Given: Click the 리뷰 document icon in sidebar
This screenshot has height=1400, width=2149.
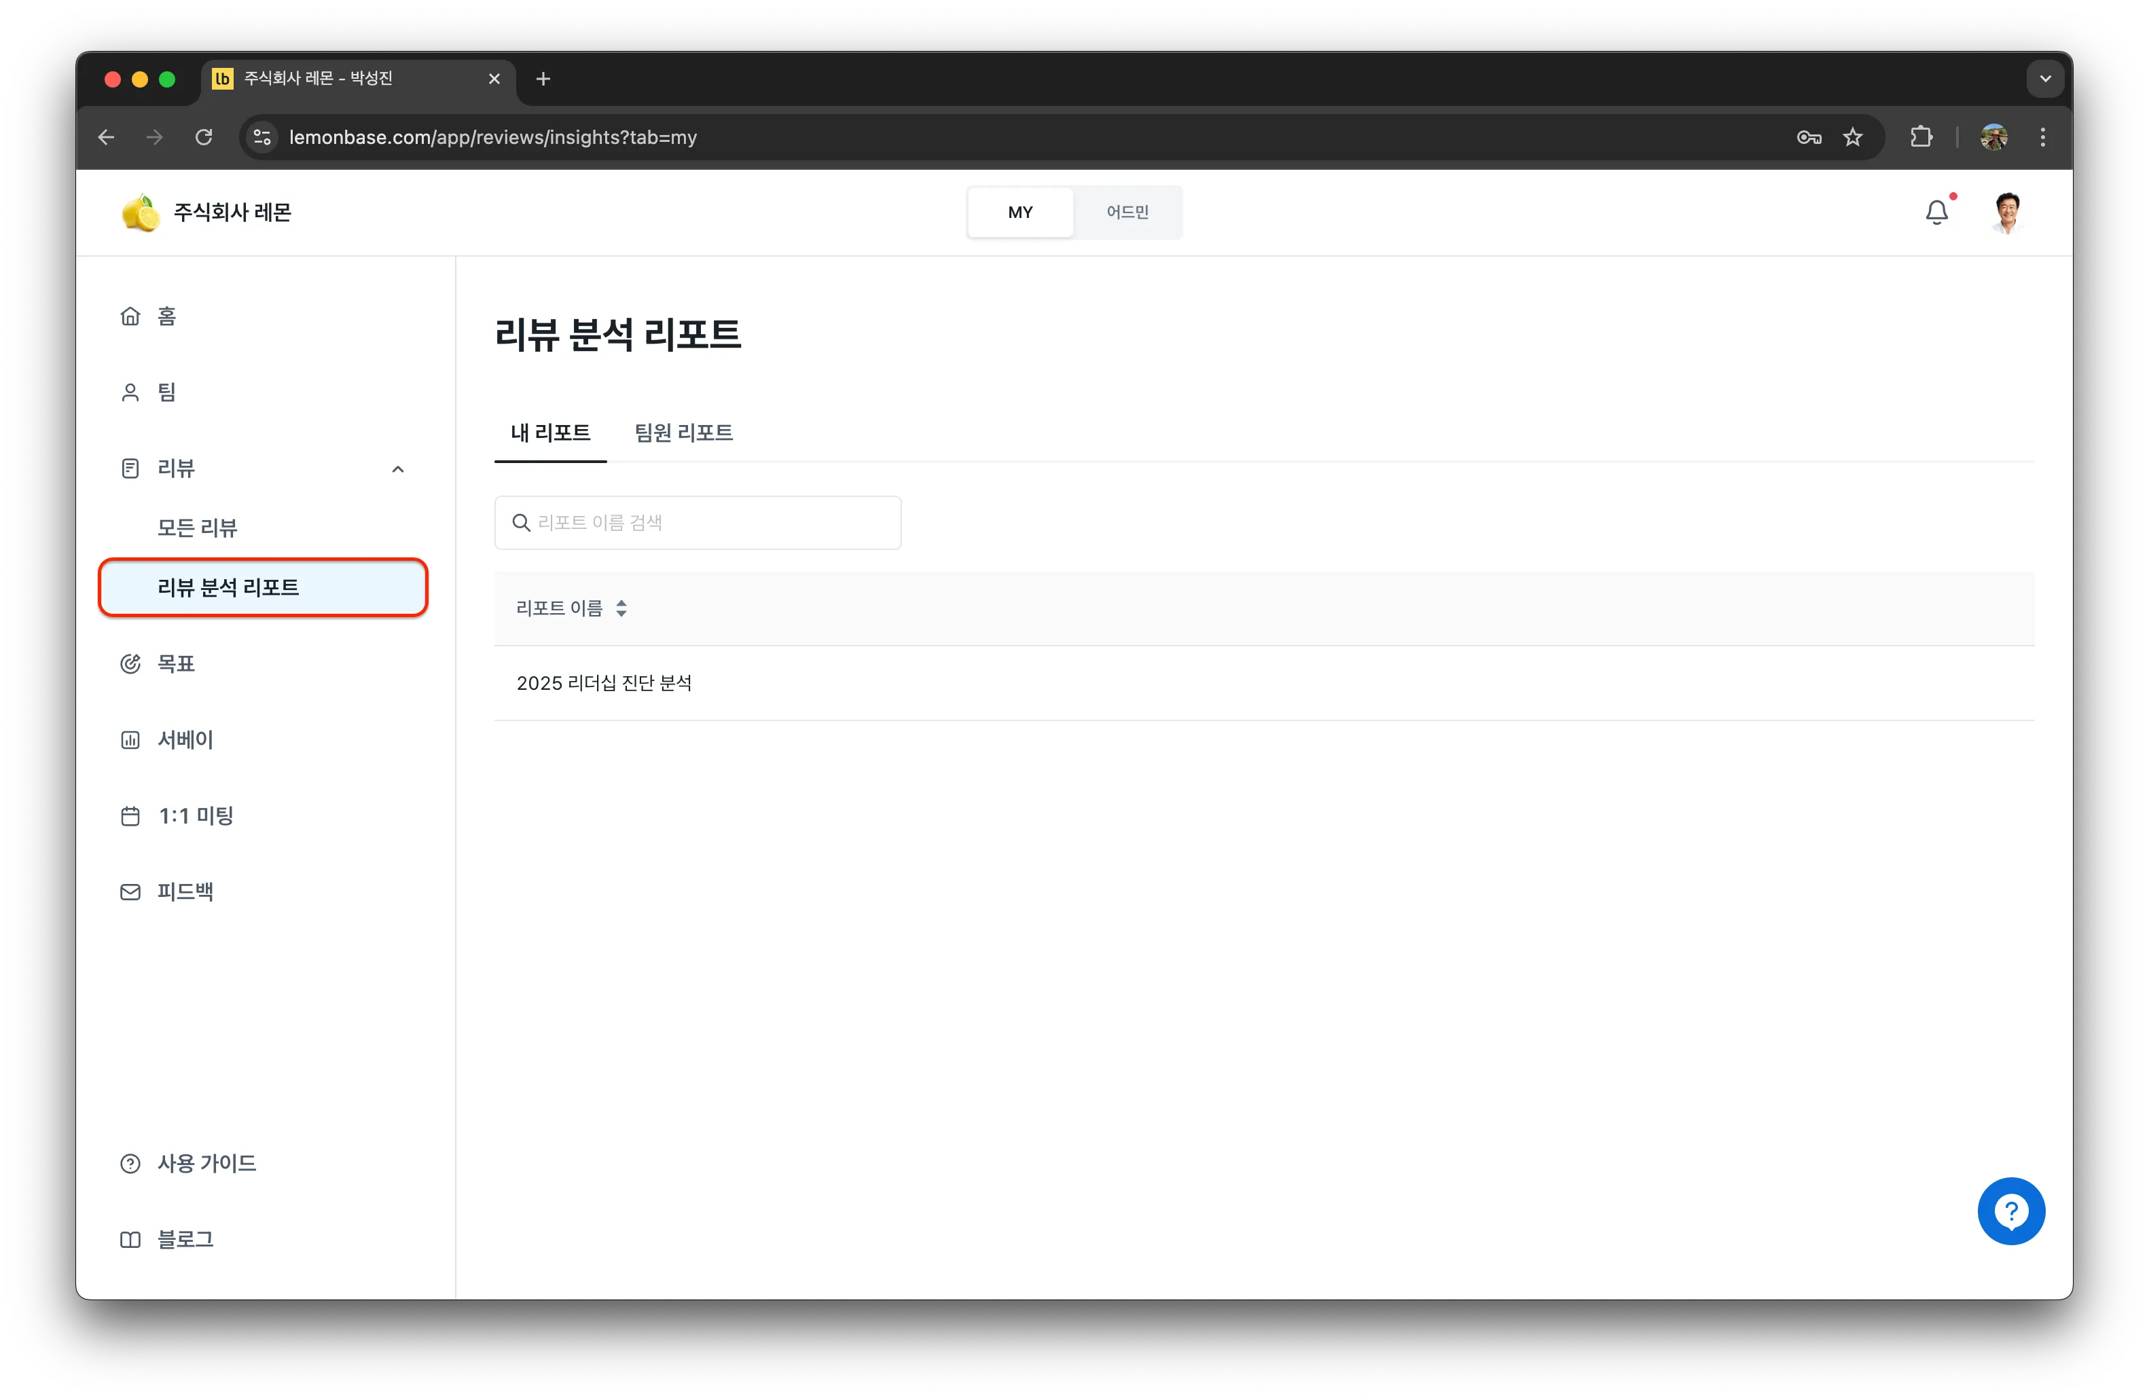Looking at the screenshot, I should coord(130,468).
